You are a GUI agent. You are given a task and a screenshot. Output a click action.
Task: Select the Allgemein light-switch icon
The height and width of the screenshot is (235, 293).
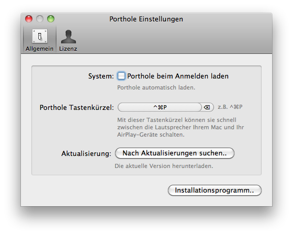[x=40, y=36]
